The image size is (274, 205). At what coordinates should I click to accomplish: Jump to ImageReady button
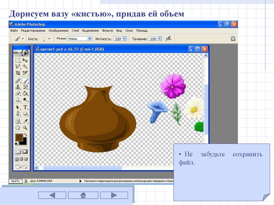coord(21,167)
